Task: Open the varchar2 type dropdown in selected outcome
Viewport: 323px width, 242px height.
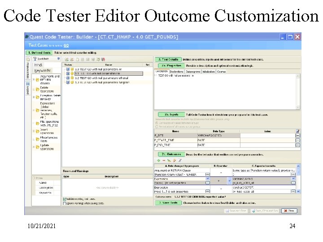Action: pos(293,179)
